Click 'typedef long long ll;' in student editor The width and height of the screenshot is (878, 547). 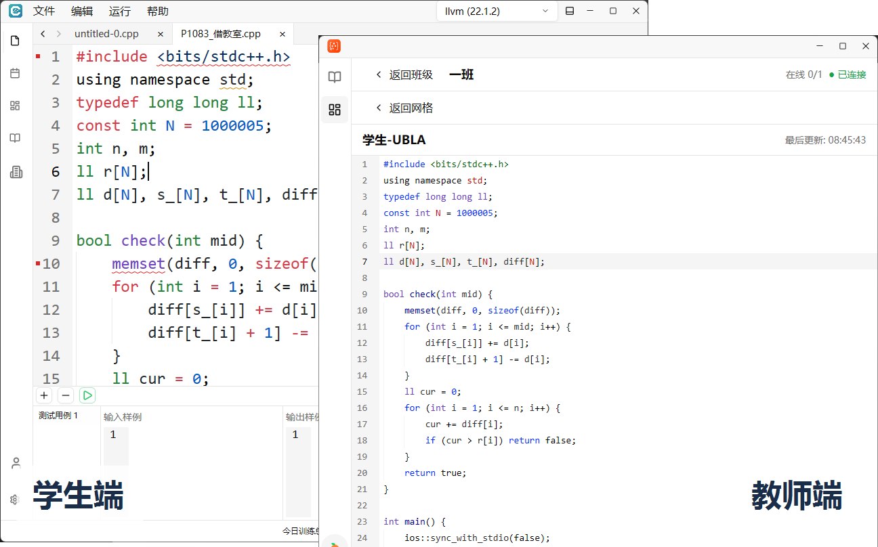[169, 102]
